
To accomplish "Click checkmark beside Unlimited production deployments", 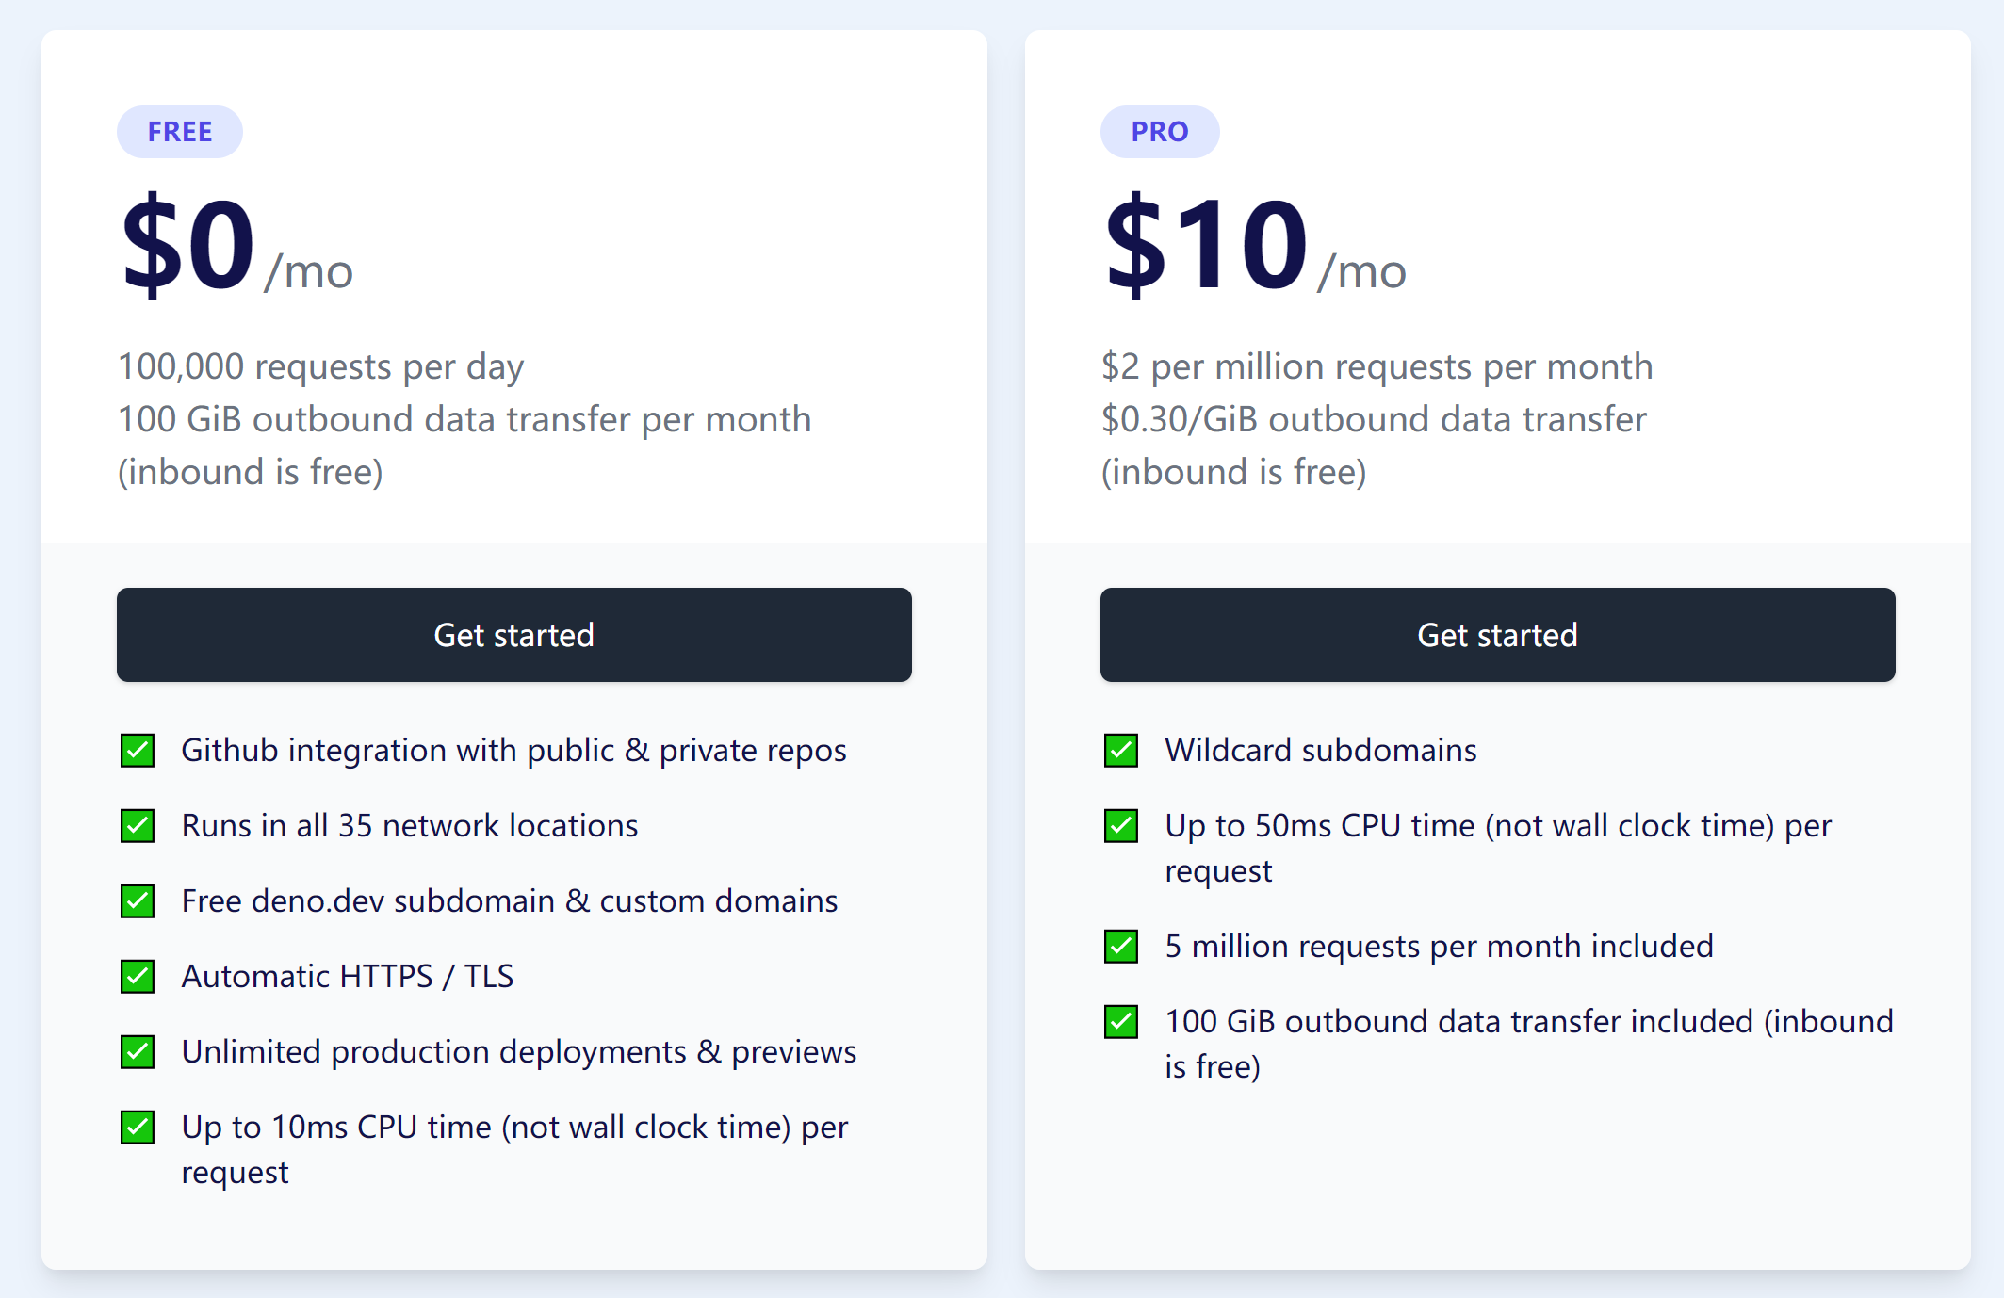I will [138, 1052].
